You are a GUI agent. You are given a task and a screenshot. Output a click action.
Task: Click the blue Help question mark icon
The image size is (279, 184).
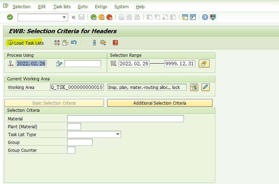205,17
